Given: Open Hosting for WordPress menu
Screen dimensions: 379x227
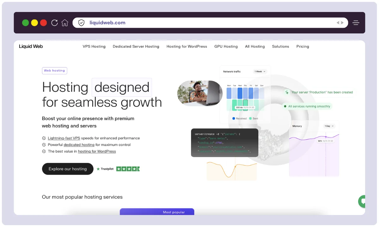Looking at the screenshot, I should [187, 46].
